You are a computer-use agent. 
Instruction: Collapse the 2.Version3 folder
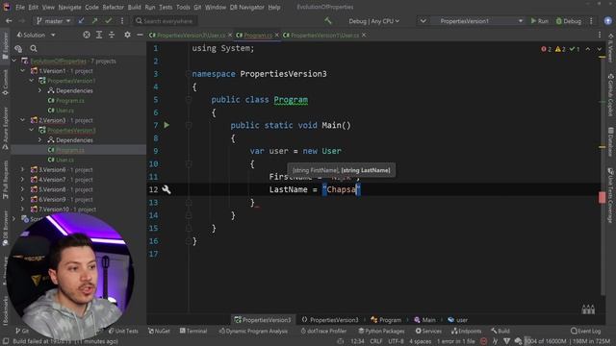point(23,120)
